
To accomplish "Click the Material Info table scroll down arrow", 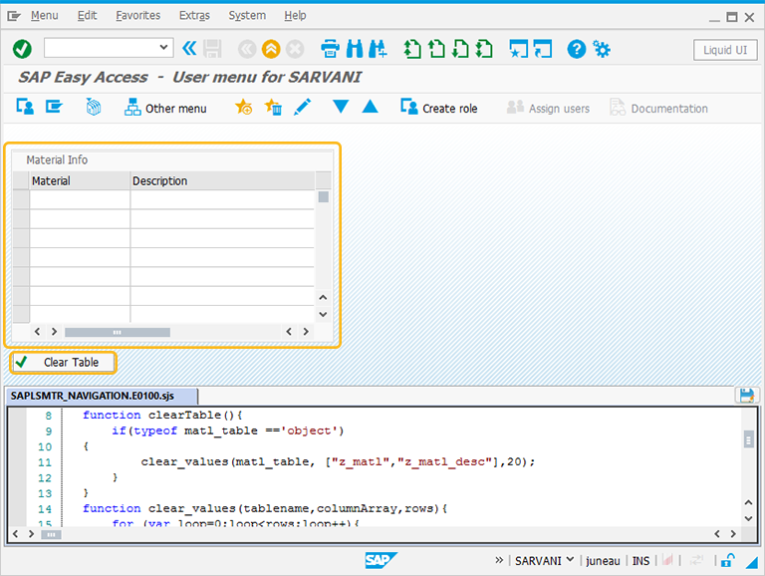I will 323,314.
